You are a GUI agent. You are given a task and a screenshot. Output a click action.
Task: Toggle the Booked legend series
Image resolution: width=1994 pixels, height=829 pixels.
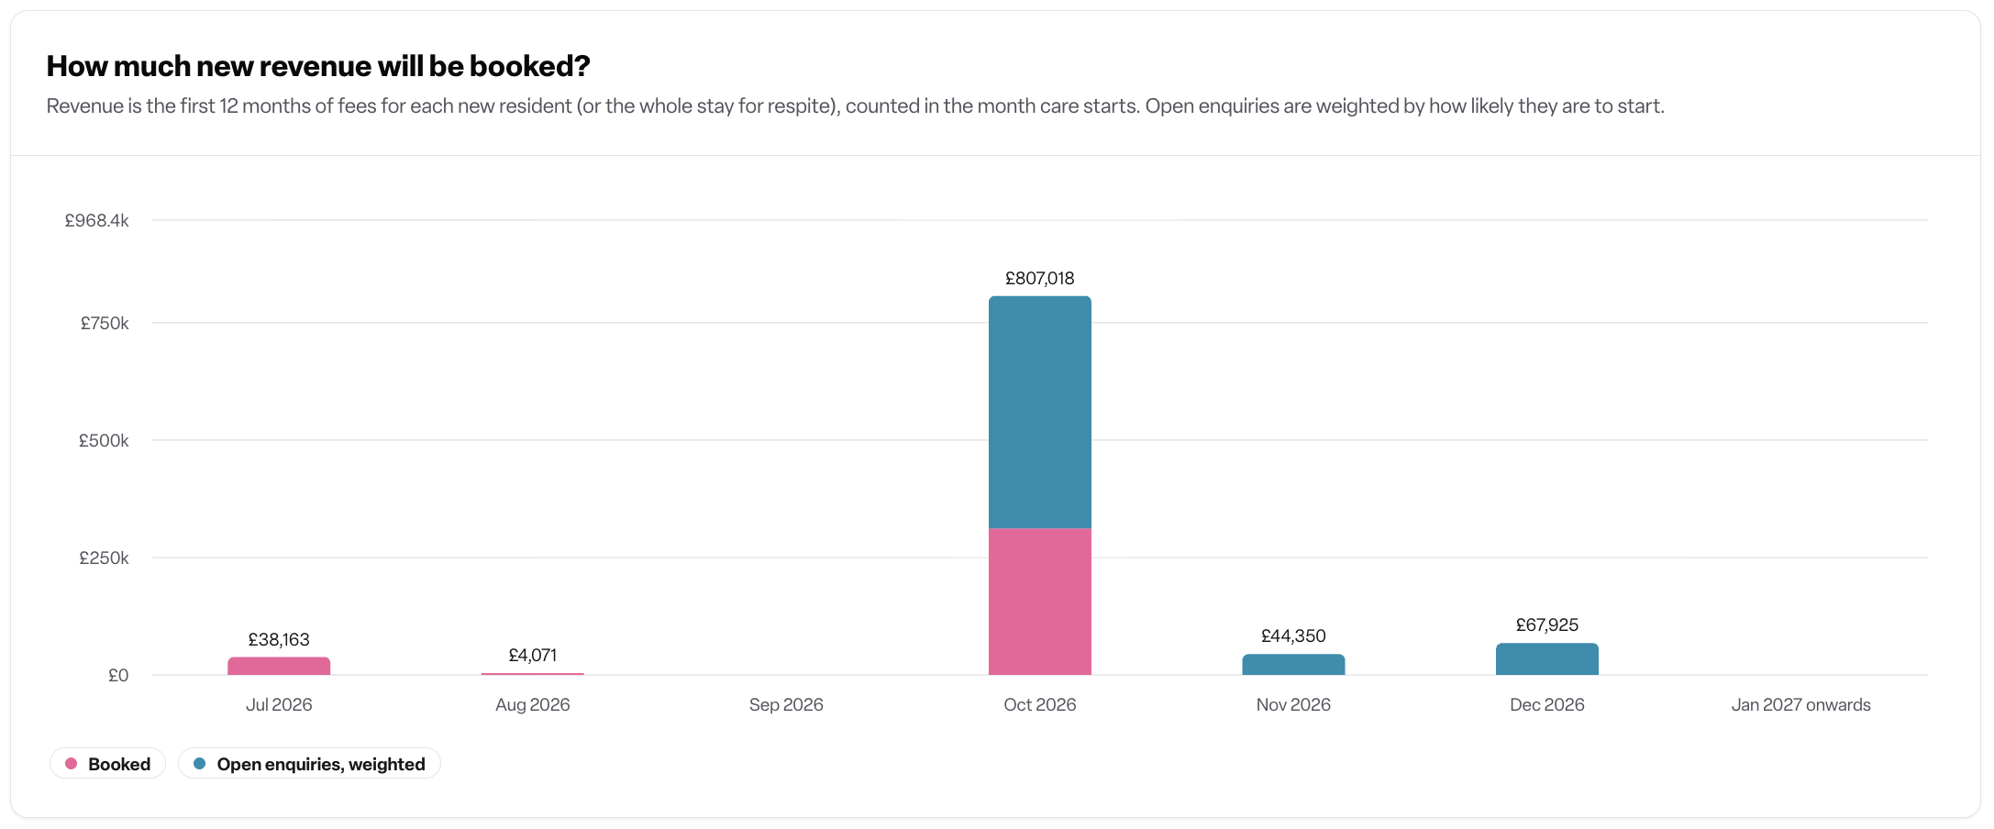point(107,764)
